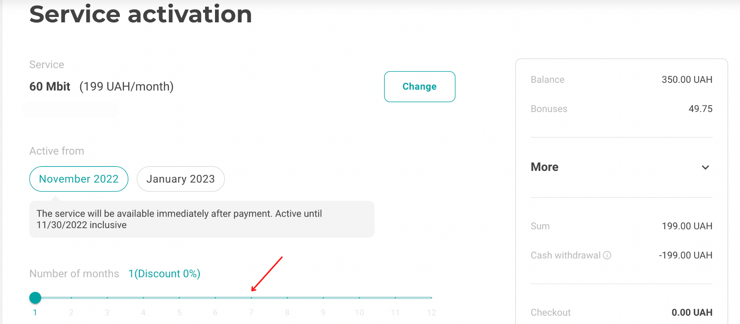Open the More details heading
This screenshot has height=324, width=740.
click(x=545, y=167)
